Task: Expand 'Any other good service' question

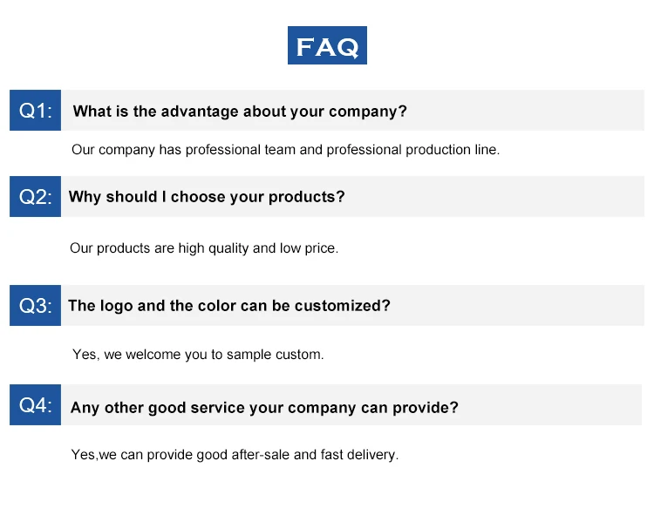Action: point(264,407)
